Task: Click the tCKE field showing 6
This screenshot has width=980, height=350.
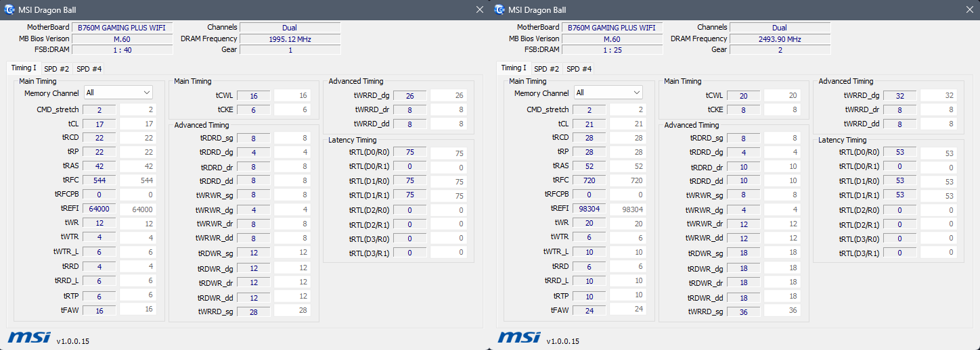Action: click(253, 109)
